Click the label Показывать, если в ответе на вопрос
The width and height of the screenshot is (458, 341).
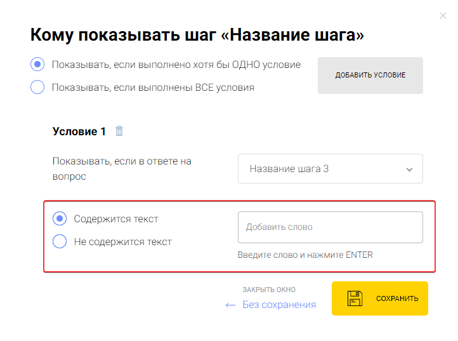click(122, 169)
